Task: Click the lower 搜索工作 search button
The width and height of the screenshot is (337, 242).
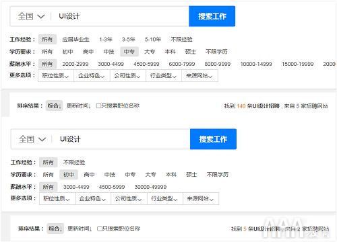Action: pyautogui.click(x=213, y=139)
